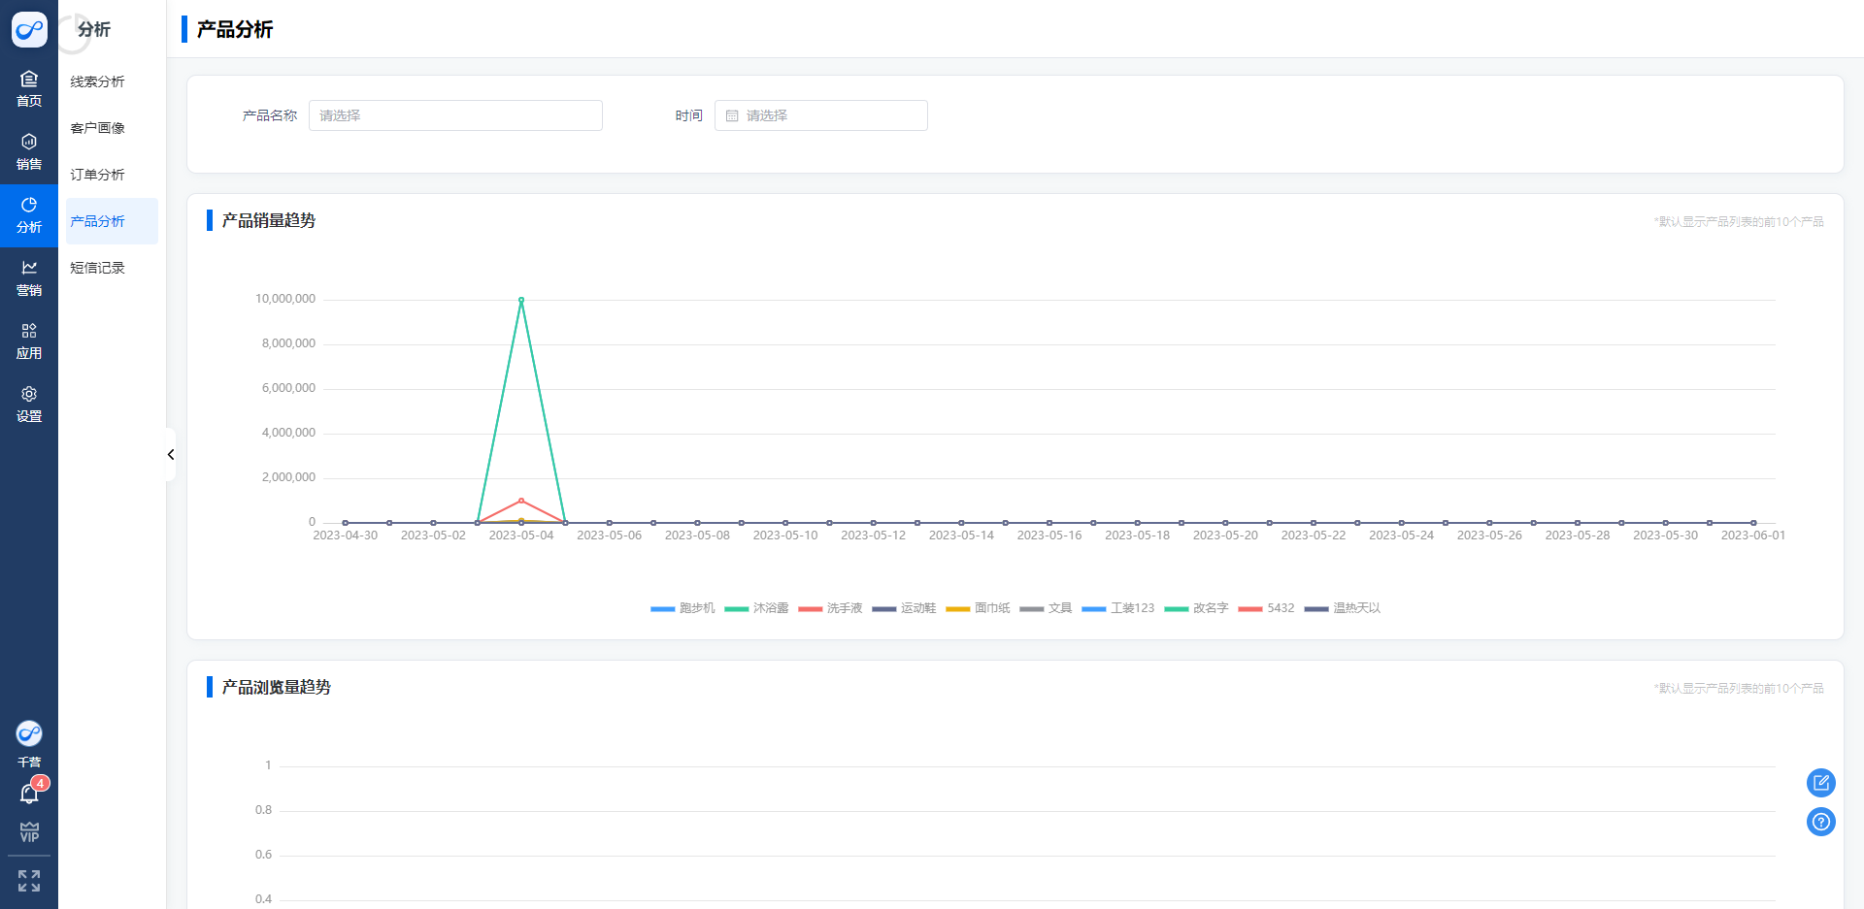Hide the 沐浴露 series via the legend
The width and height of the screenshot is (1864, 909).
coord(757,608)
